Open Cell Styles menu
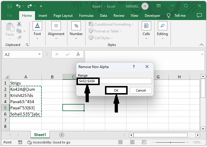This screenshot has width=207, height=147. point(101,38)
